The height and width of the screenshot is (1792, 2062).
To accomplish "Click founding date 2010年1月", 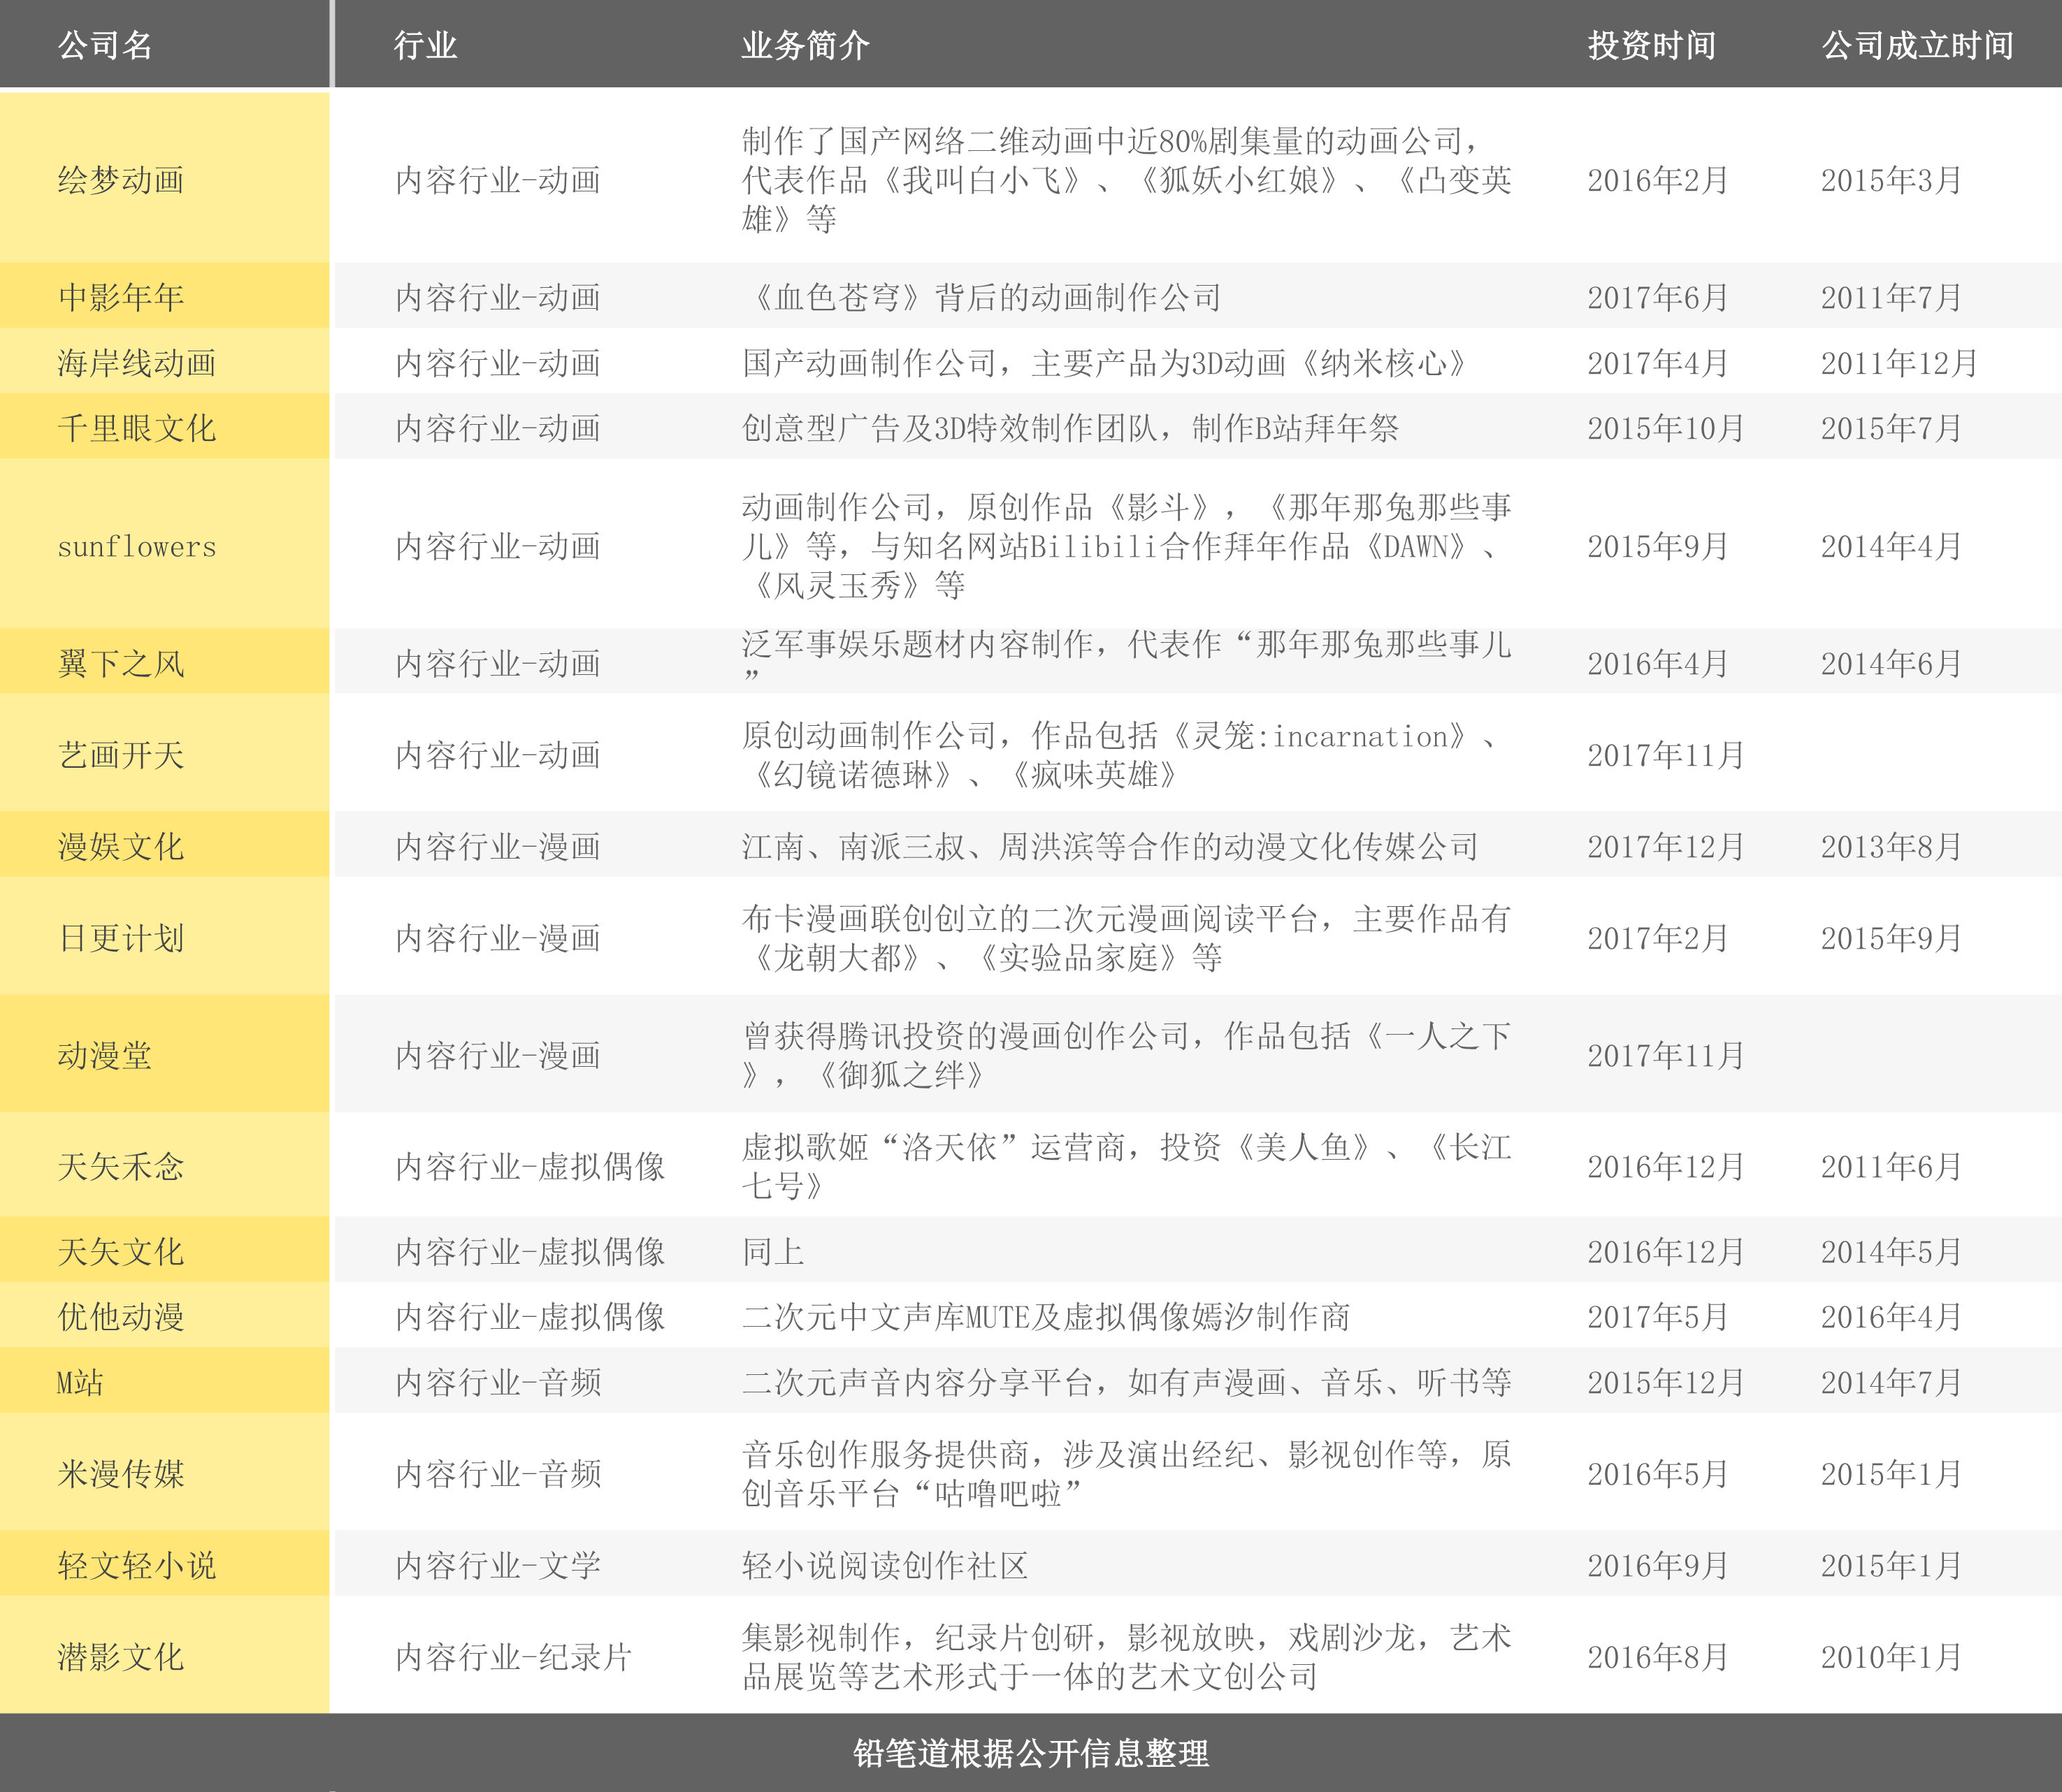I will pos(1891,1657).
